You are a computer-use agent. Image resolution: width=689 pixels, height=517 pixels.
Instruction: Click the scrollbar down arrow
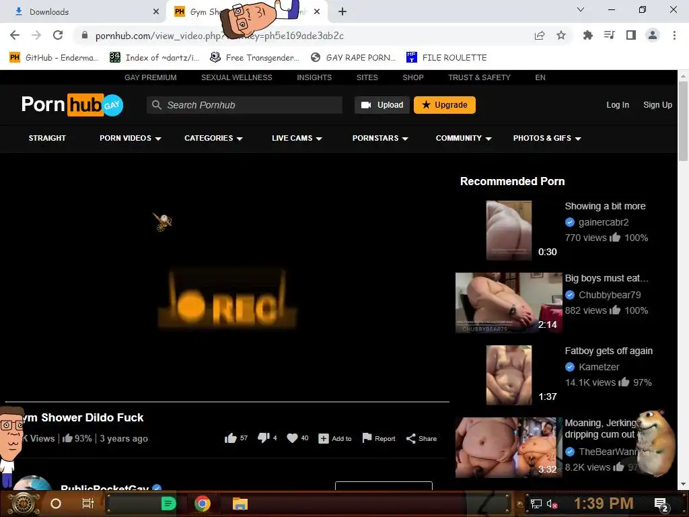click(x=683, y=484)
